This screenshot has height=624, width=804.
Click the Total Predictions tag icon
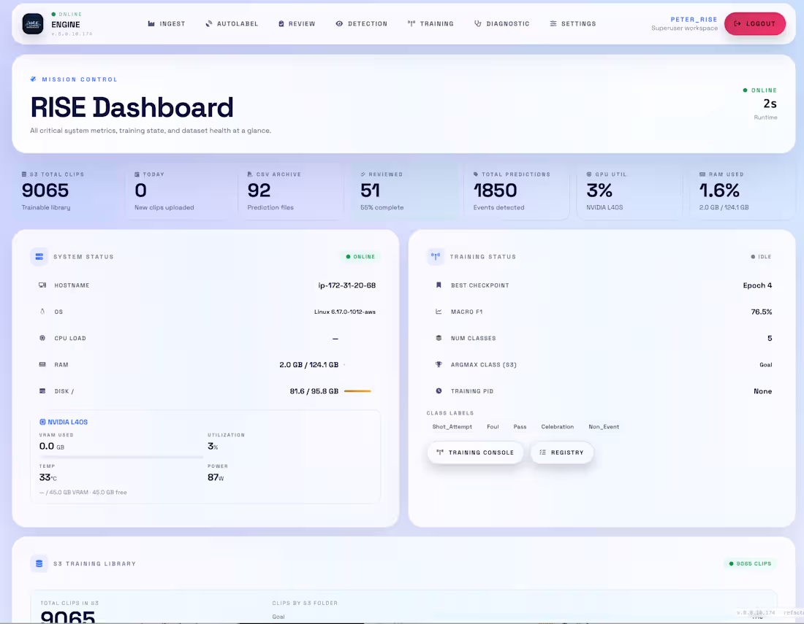tap(476, 174)
